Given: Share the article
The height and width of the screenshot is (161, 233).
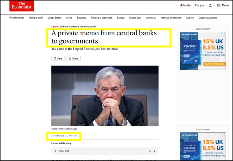Looking at the screenshot, I should [73, 58].
